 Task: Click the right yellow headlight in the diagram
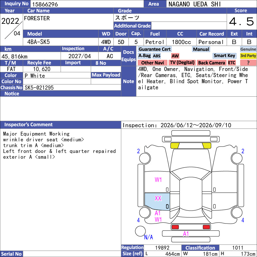click(x=207, y=146)
